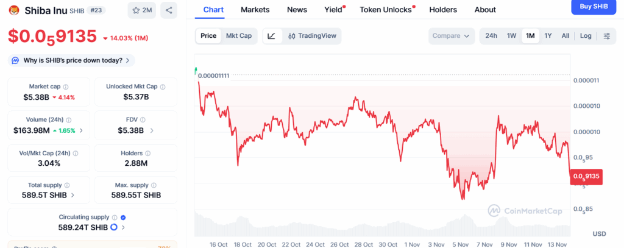Expand the Total supply chevron
The image size is (624, 248).
pyautogui.click(x=74, y=196)
